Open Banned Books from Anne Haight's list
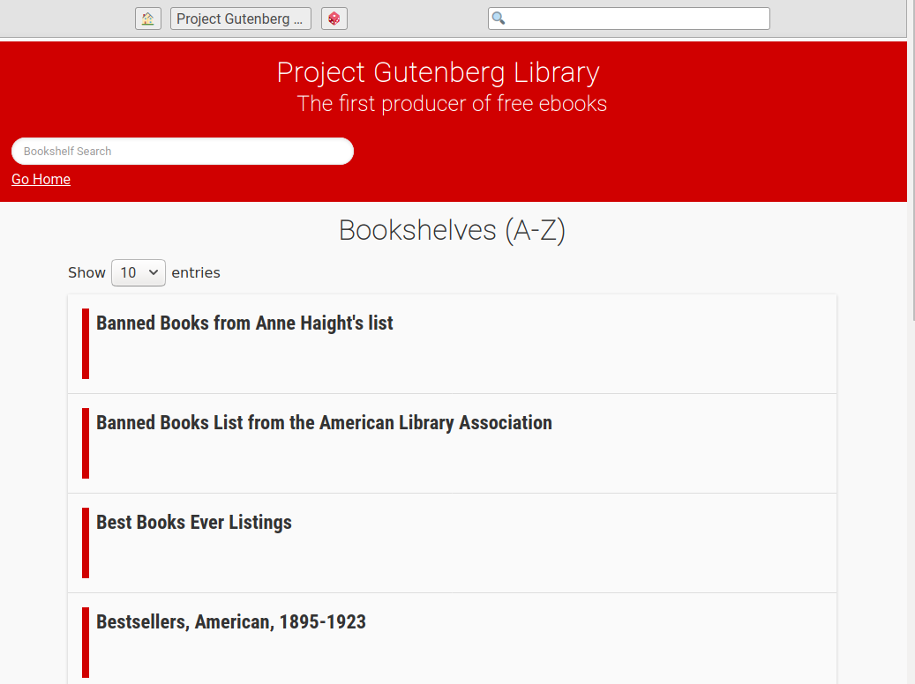915x684 pixels. click(x=244, y=323)
